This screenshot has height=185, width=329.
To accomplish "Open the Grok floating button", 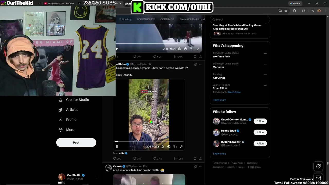I will click(318, 166).
